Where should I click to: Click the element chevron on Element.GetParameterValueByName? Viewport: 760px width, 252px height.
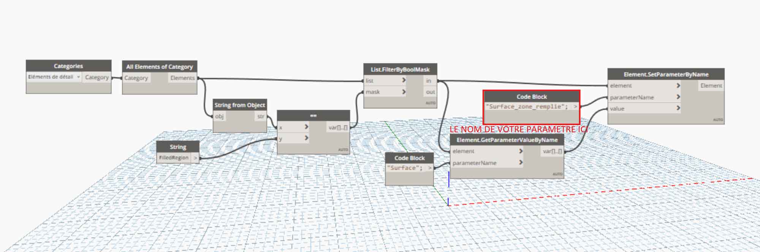[521, 151]
